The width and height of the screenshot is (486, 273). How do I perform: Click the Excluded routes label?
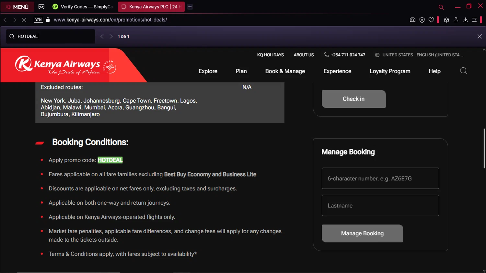62,87
